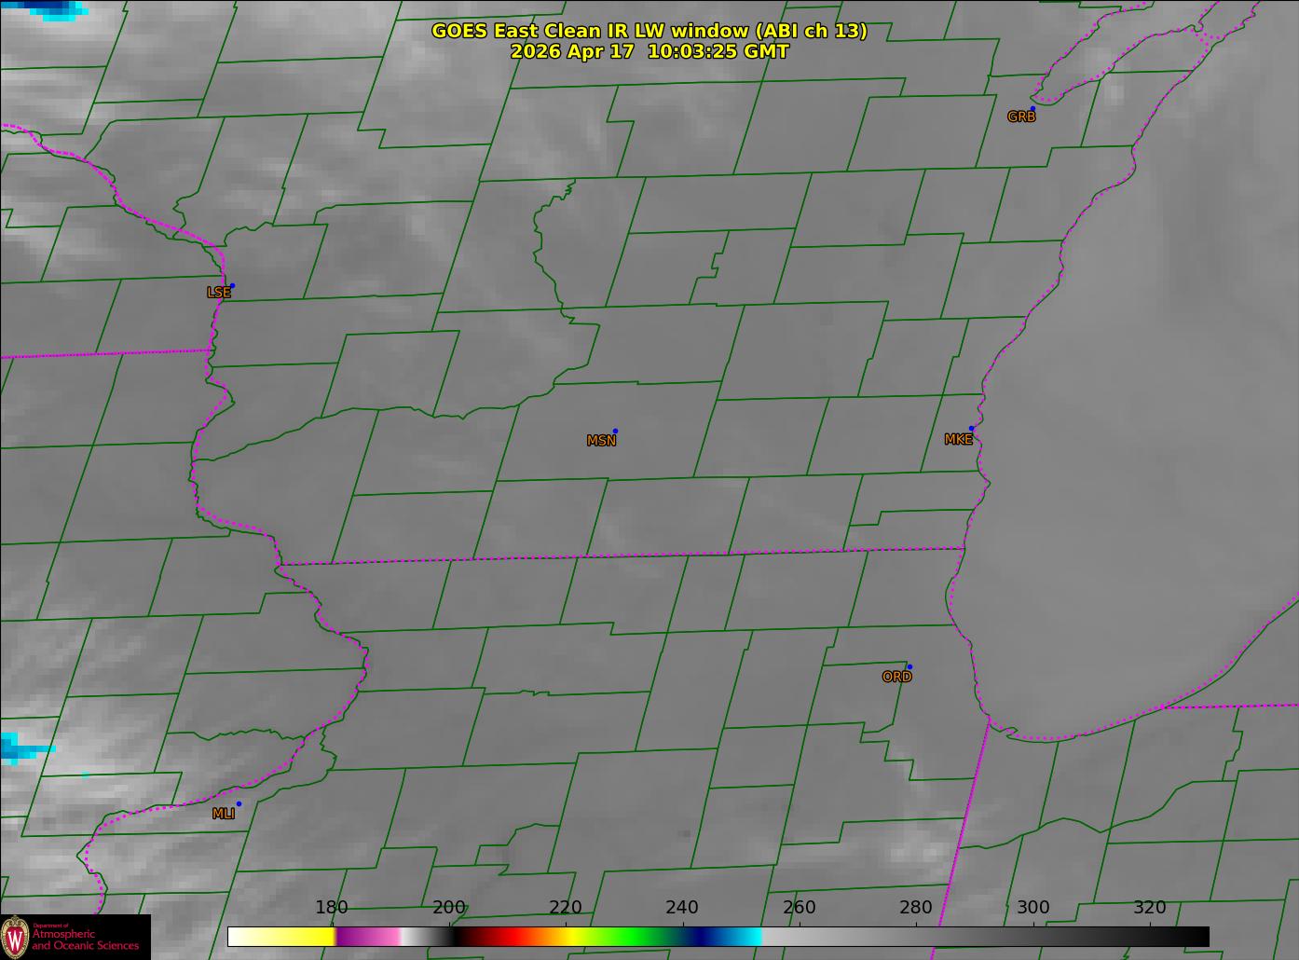1299x960 pixels.
Task: Select the ORD station label
Action: tap(896, 677)
